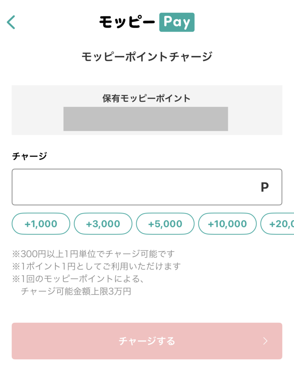Click the モッピー logo text

(x=127, y=22)
